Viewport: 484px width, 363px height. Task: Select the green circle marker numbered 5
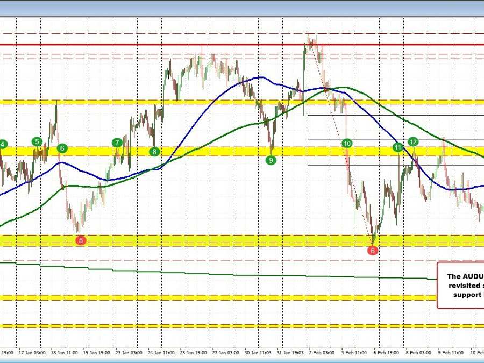coord(37,141)
